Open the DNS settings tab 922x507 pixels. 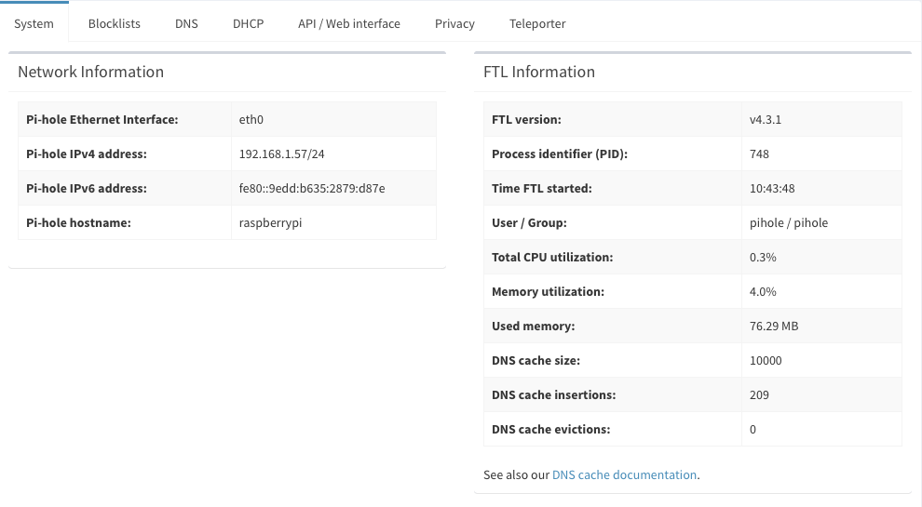point(186,23)
